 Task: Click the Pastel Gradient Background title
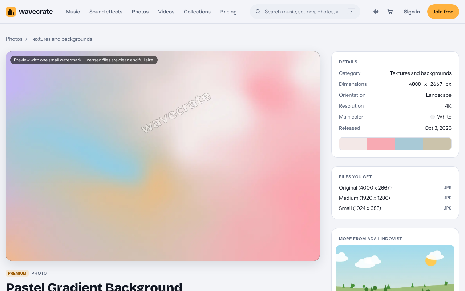click(94, 286)
